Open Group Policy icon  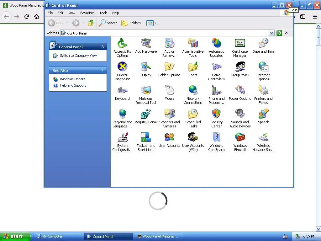(240, 69)
